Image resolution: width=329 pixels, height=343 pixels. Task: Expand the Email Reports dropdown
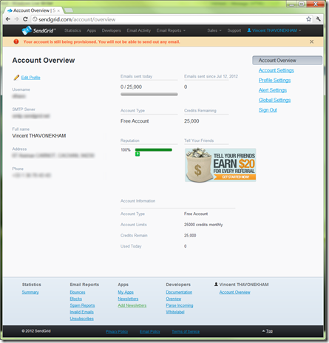pyautogui.click(x=171, y=30)
